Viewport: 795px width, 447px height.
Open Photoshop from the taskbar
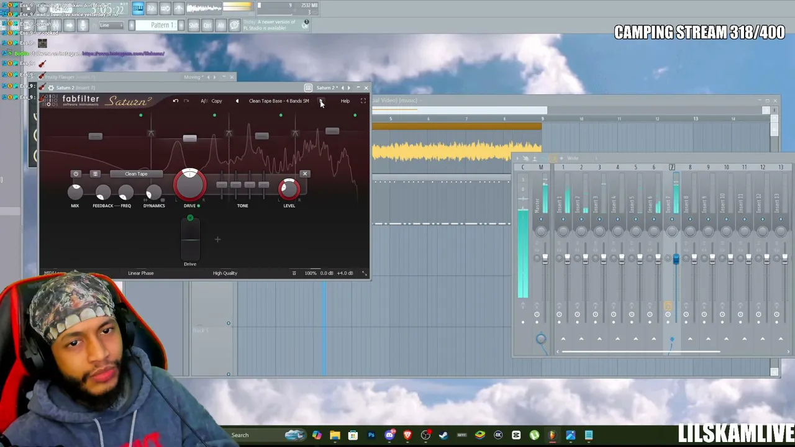point(371,435)
